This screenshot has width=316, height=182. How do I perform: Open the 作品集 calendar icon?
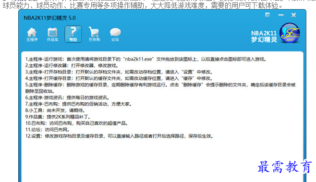click(52, 34)
